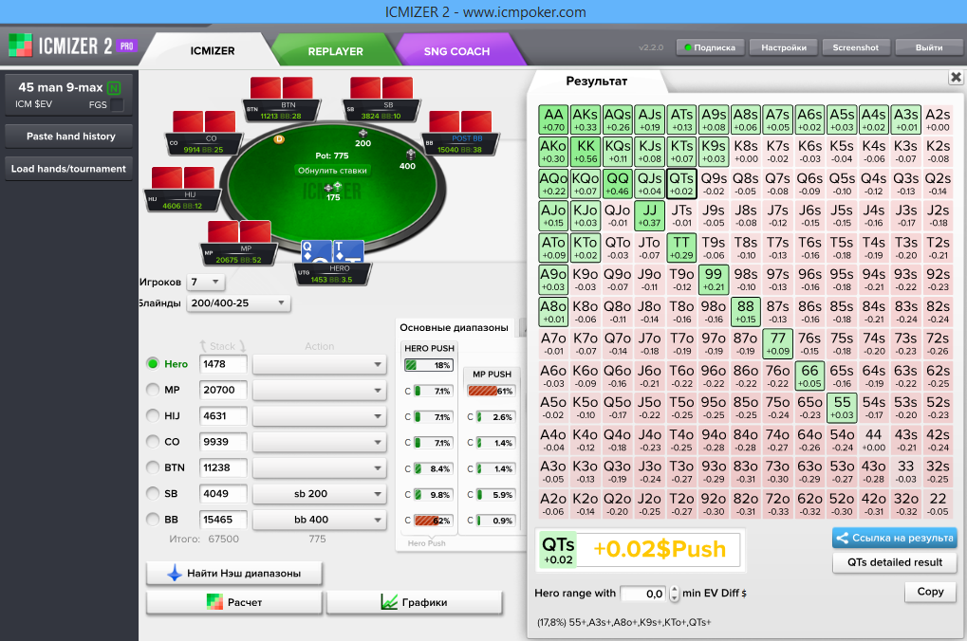The height and width of the screenshot is (641, 967).
Task: Open Настройки settings
Action: pyautogui.click(x=784, y=47)
